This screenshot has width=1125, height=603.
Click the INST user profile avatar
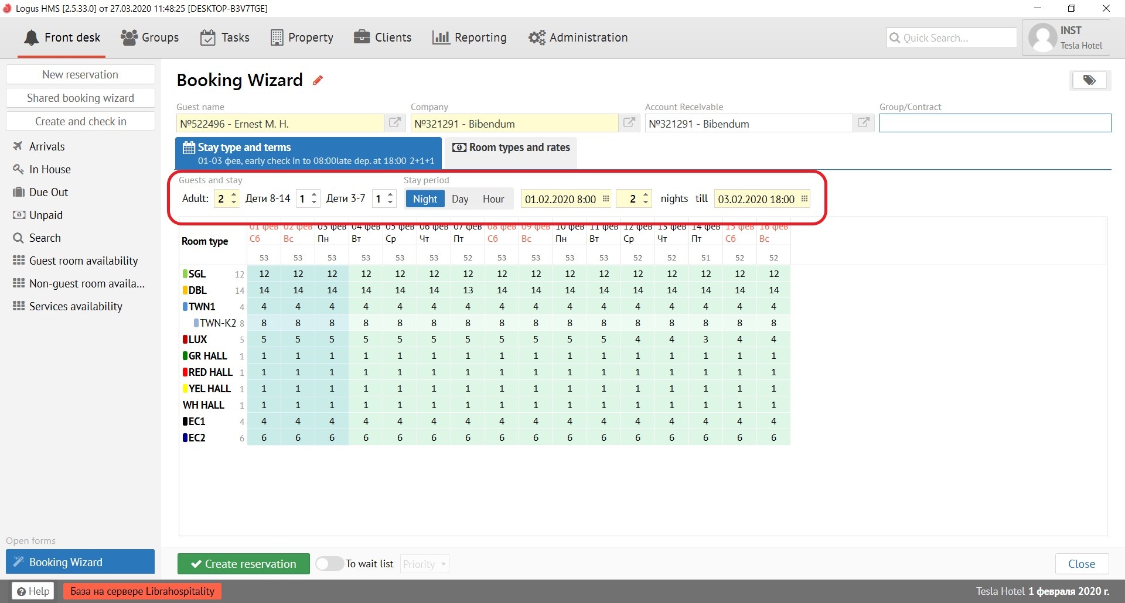(1043, 38)
